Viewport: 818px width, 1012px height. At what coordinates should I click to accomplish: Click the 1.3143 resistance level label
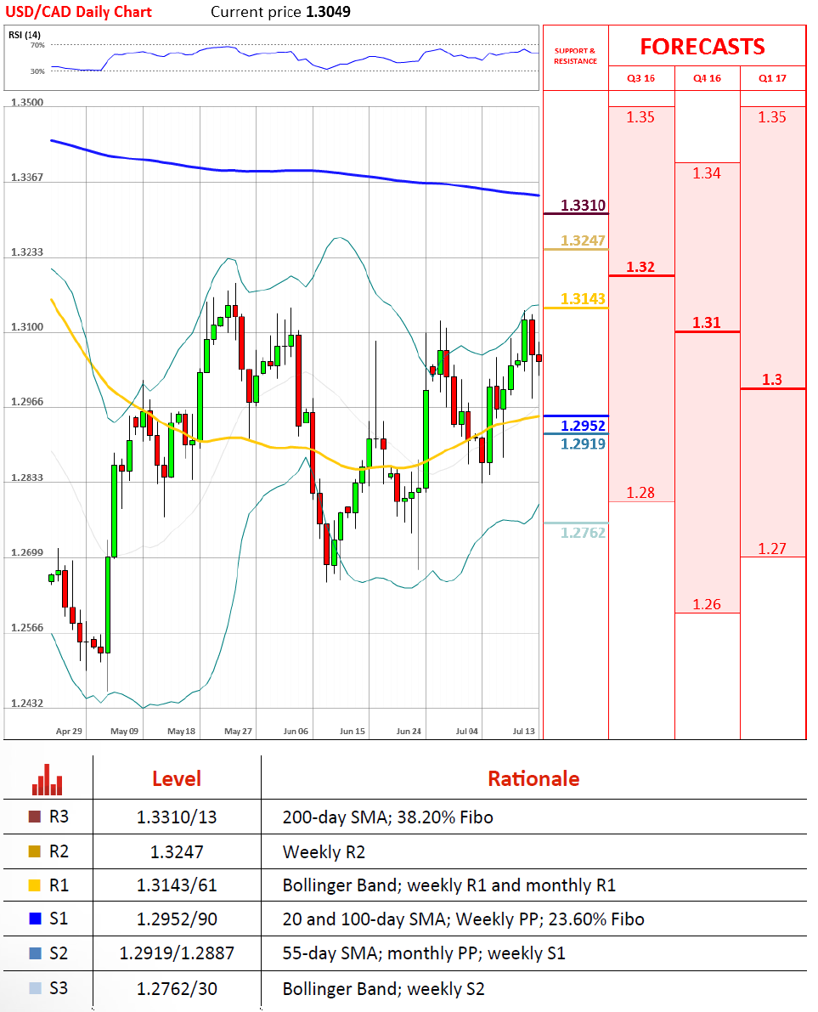click(x=583, y=299)
